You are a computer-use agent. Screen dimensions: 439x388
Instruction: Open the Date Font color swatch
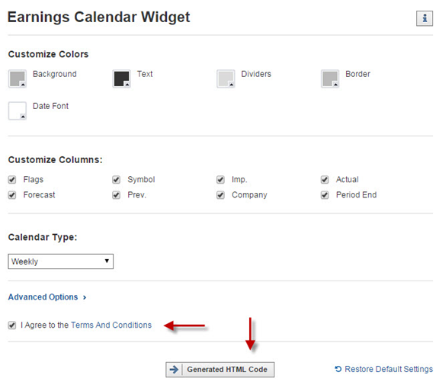point(18,111)
